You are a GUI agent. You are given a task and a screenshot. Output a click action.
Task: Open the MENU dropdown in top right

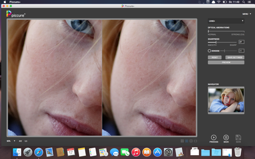coord(246,14)
